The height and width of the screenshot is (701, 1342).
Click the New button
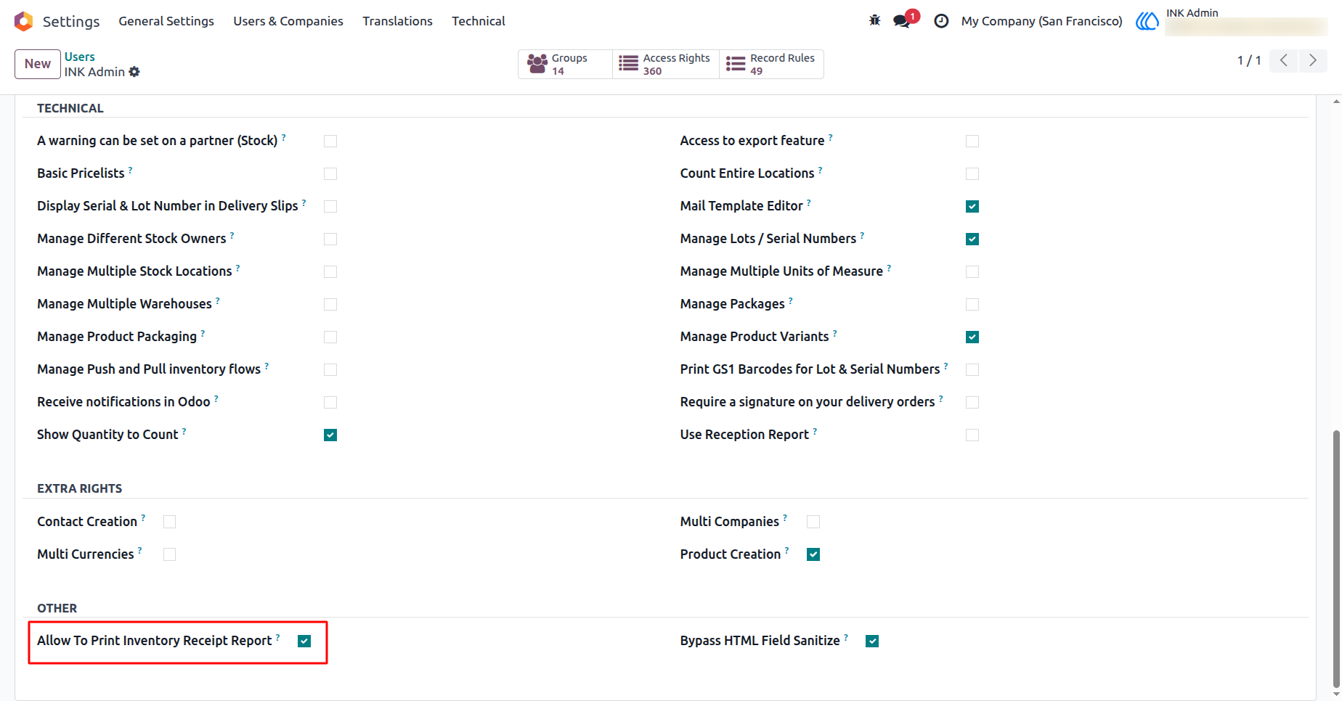coord(38,64)
